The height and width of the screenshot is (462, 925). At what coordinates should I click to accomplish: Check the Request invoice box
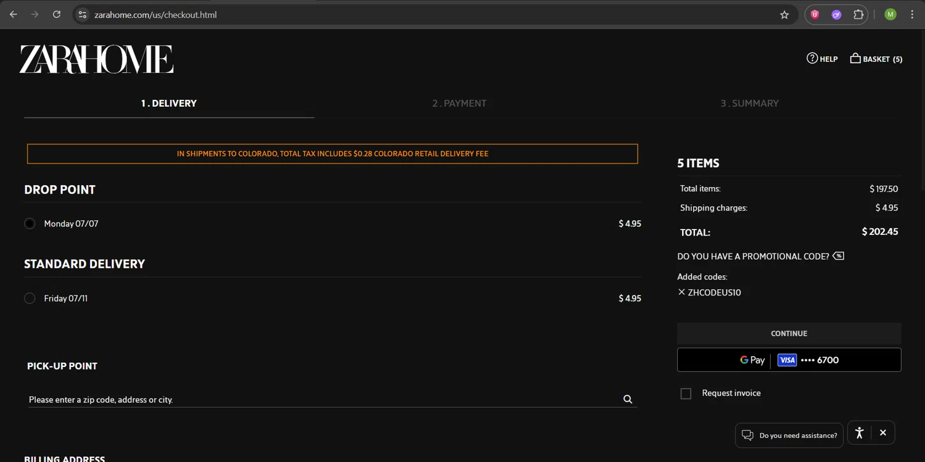pyautogui.click(x=686, y=394)
